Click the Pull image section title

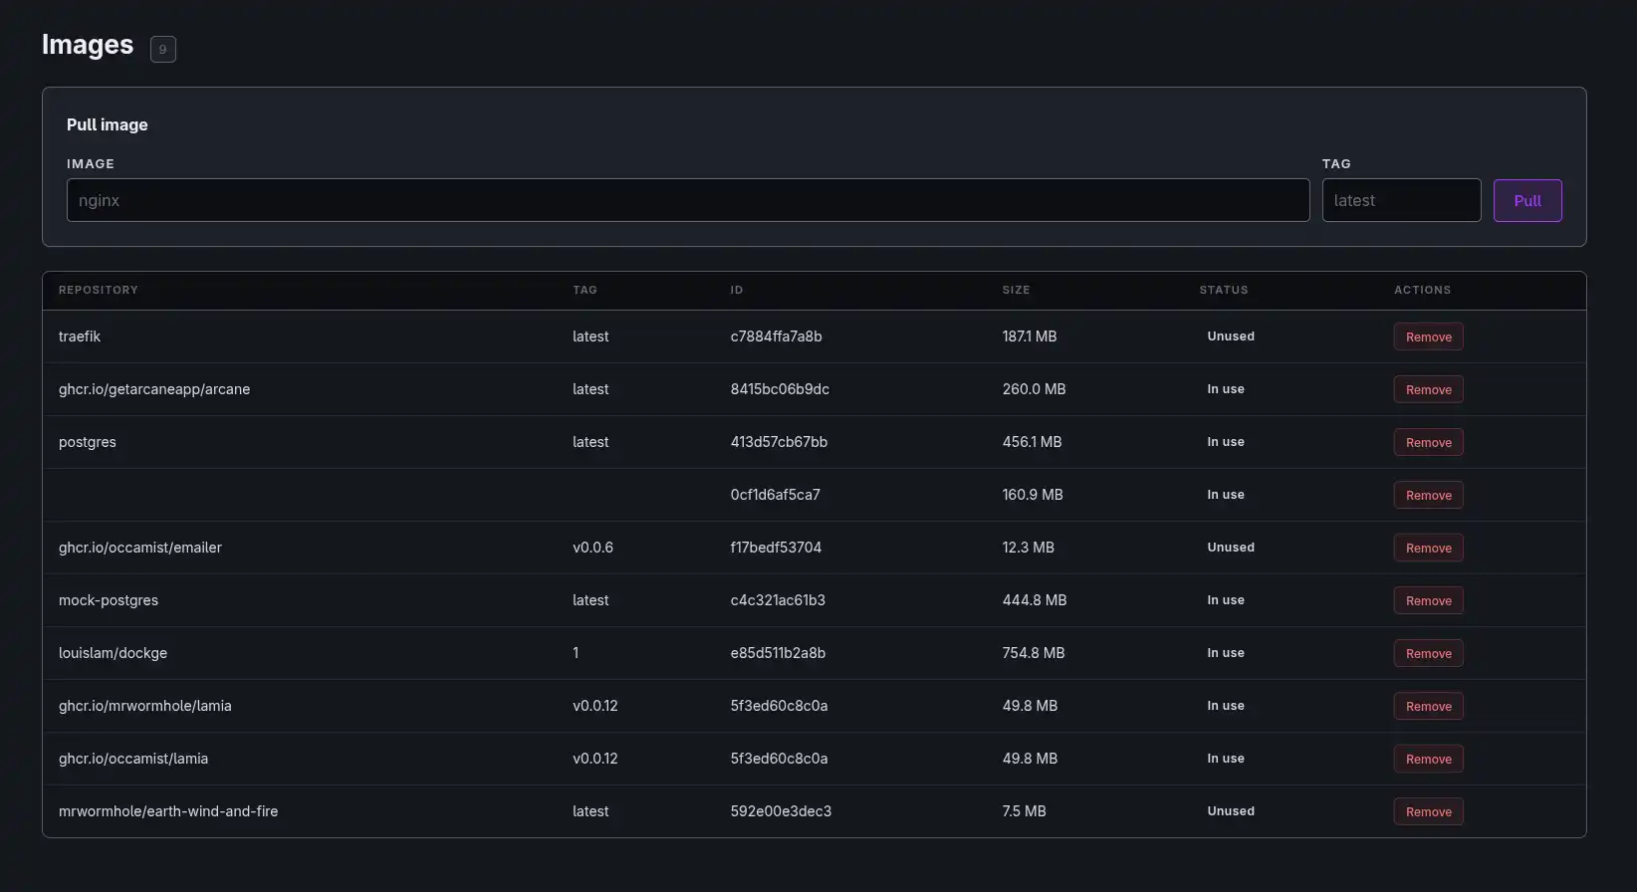(x=108, y=124)
